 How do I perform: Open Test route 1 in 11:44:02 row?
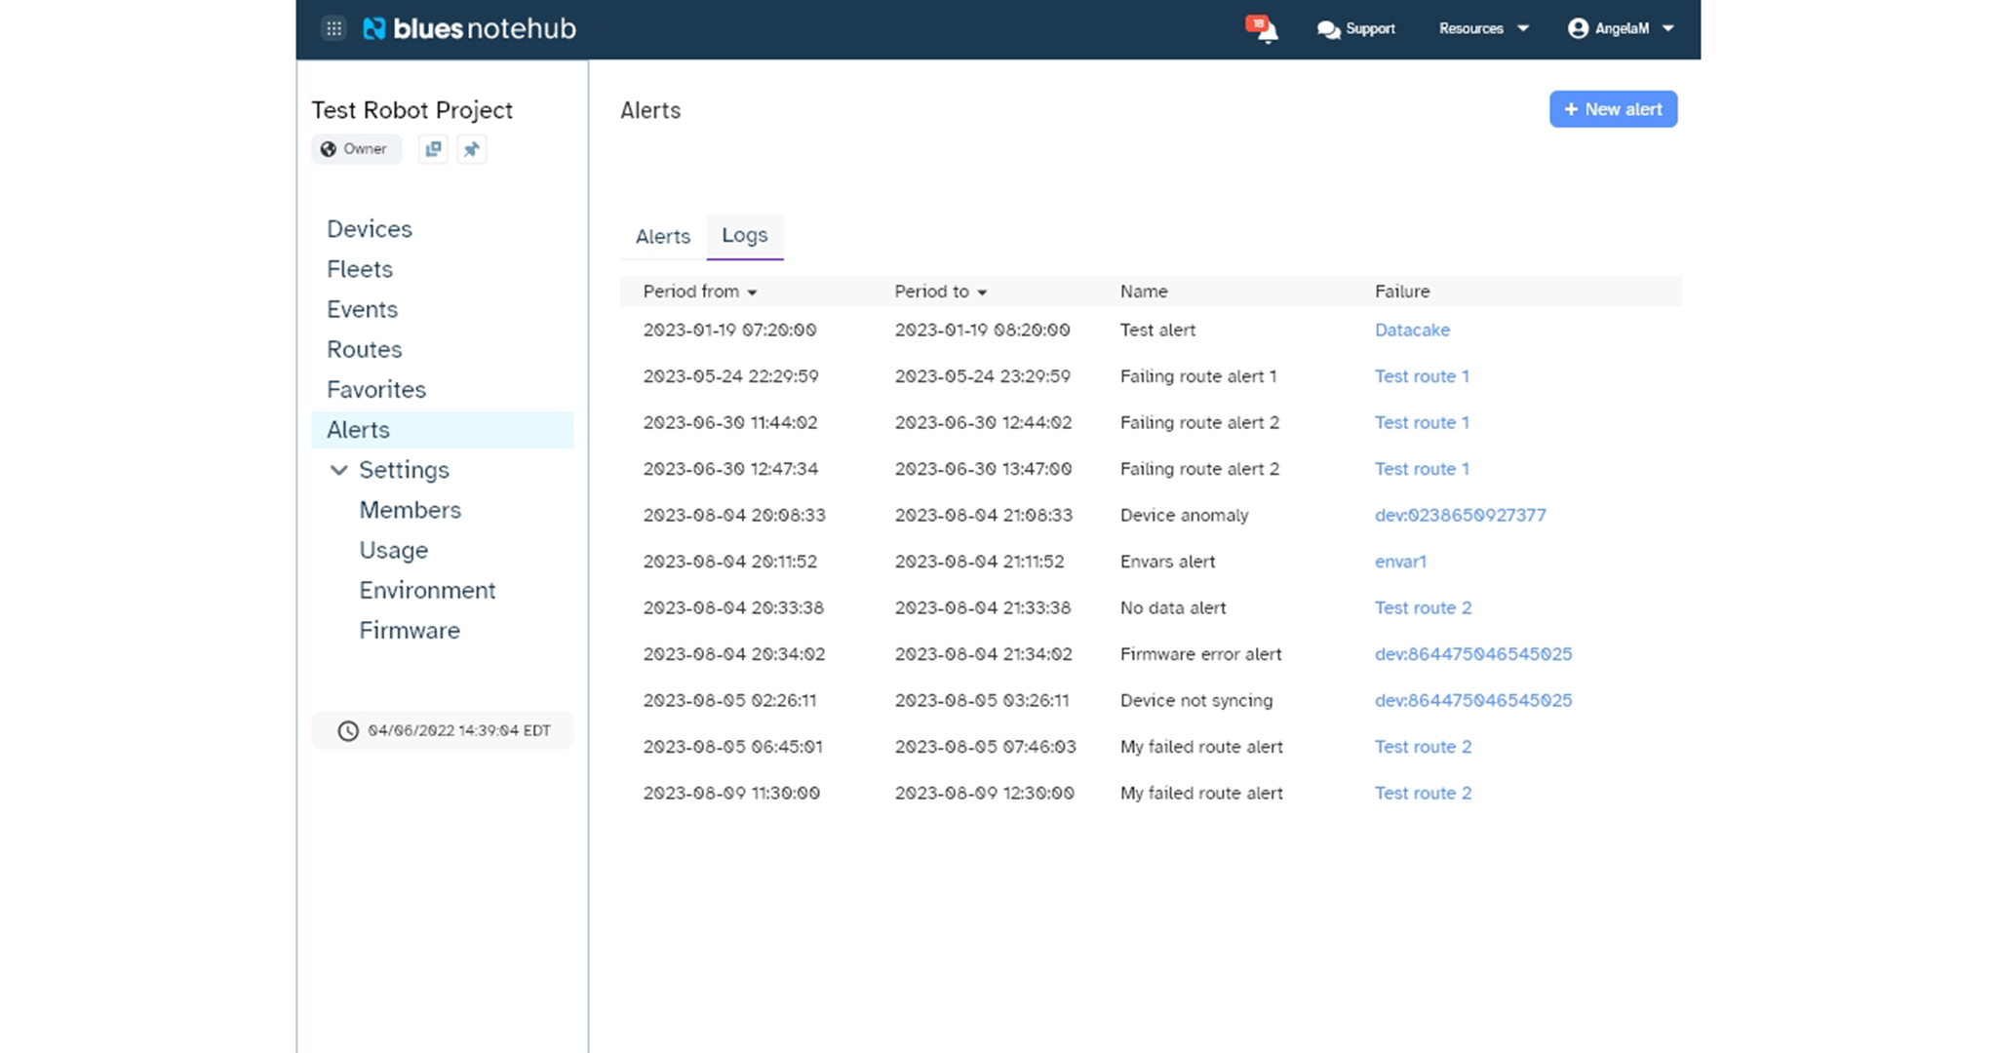[x=1422, y=423]
